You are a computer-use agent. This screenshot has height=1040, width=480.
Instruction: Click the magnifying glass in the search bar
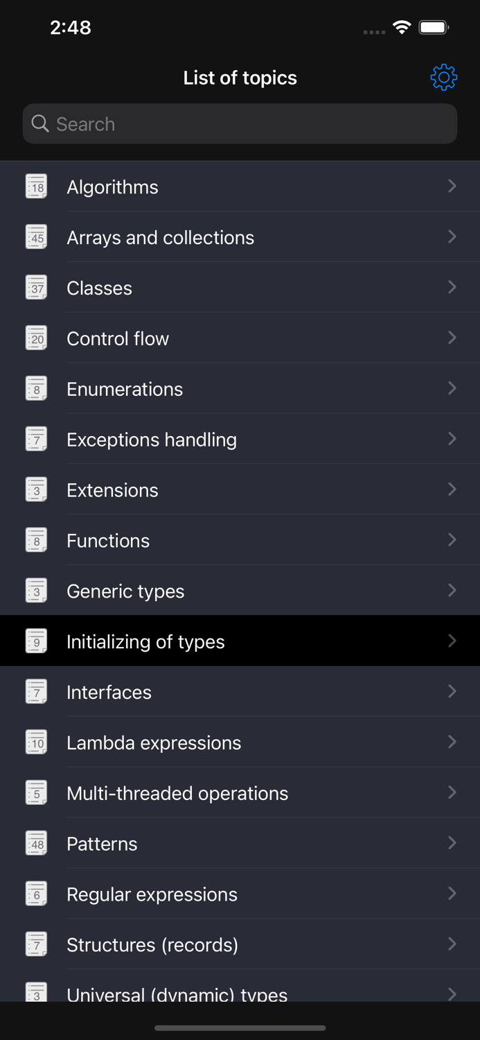pyautogui.click(x=40, y=123)
